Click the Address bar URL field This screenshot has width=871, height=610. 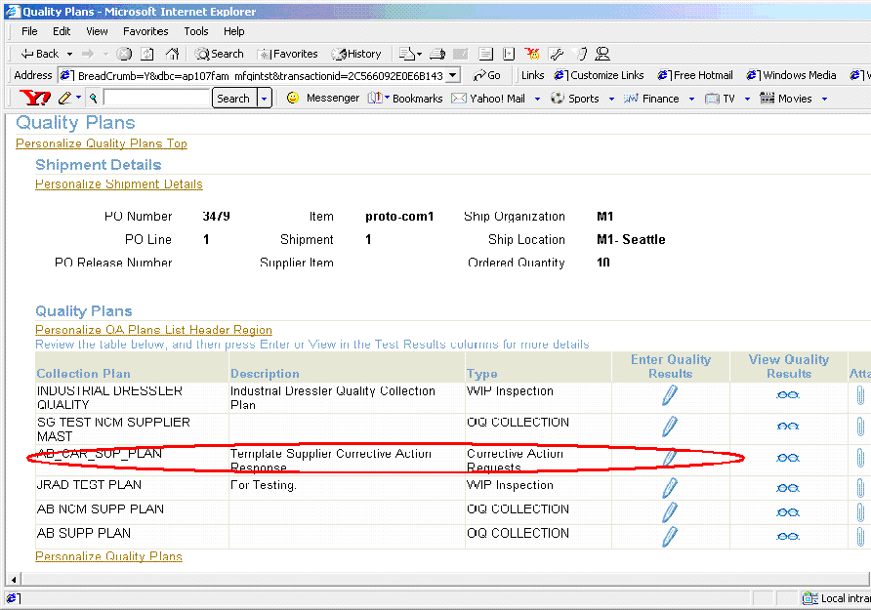(253, 75)
